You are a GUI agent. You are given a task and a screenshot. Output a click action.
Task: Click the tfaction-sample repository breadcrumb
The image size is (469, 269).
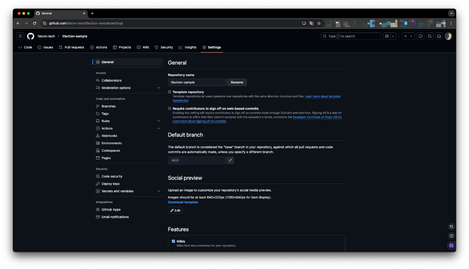pos(75,36)
